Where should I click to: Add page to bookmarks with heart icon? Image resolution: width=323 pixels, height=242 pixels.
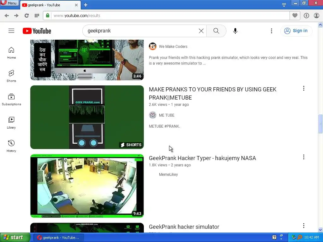click(x=295, y=15)
